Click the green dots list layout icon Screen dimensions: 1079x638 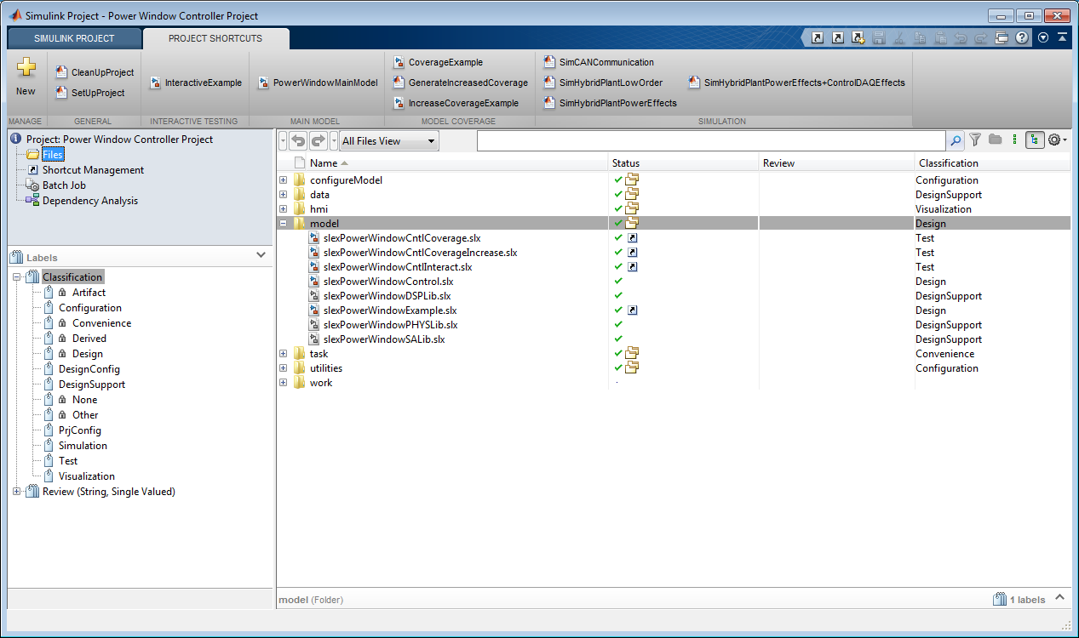pos(1014,140)
